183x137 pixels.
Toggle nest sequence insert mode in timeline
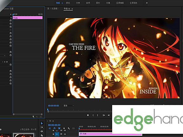[50, 128]
